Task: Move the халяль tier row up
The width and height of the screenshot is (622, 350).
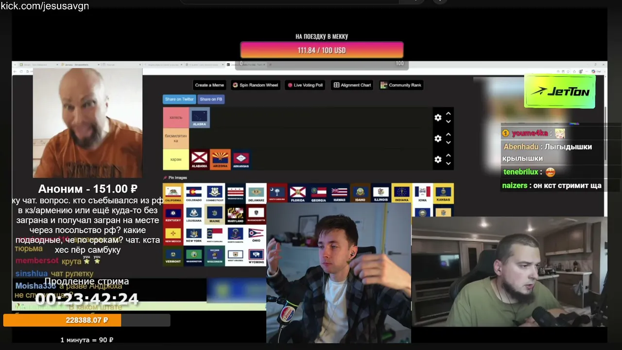Action: (449, 114)
